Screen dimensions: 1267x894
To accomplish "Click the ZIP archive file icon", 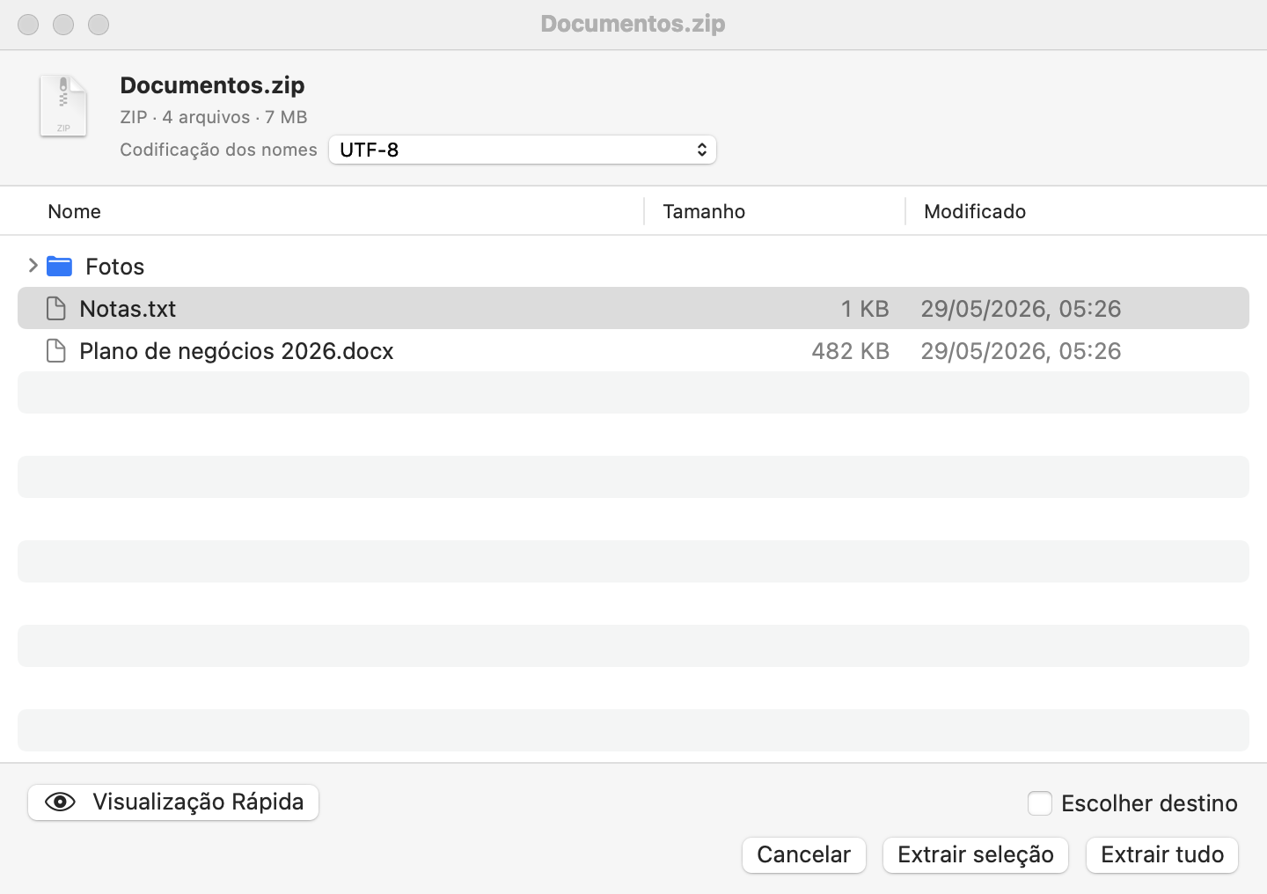I will (63, 106).
